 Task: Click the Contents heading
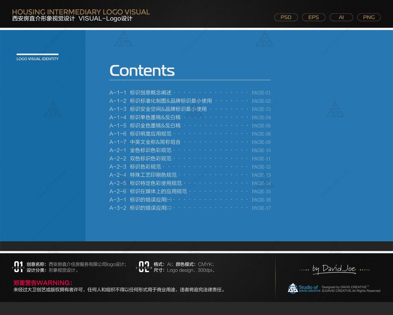tap(142, 71)
